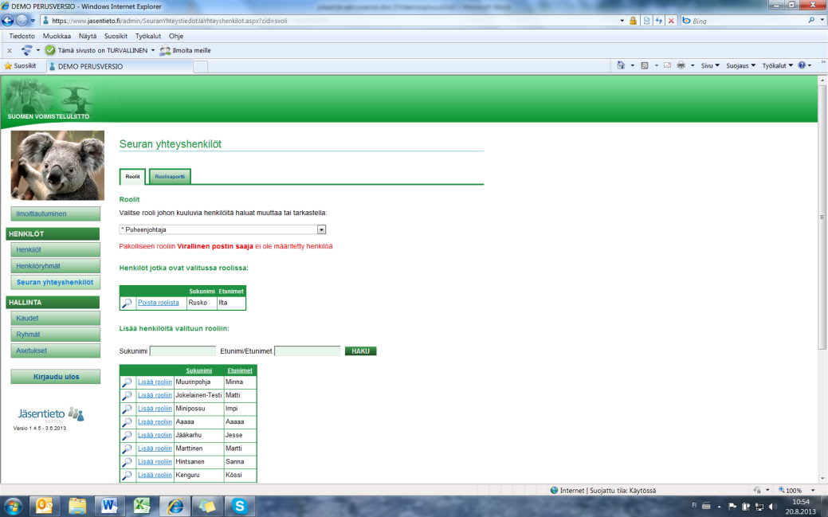Click the RSS feeds icon in command bar

[644, 65]
